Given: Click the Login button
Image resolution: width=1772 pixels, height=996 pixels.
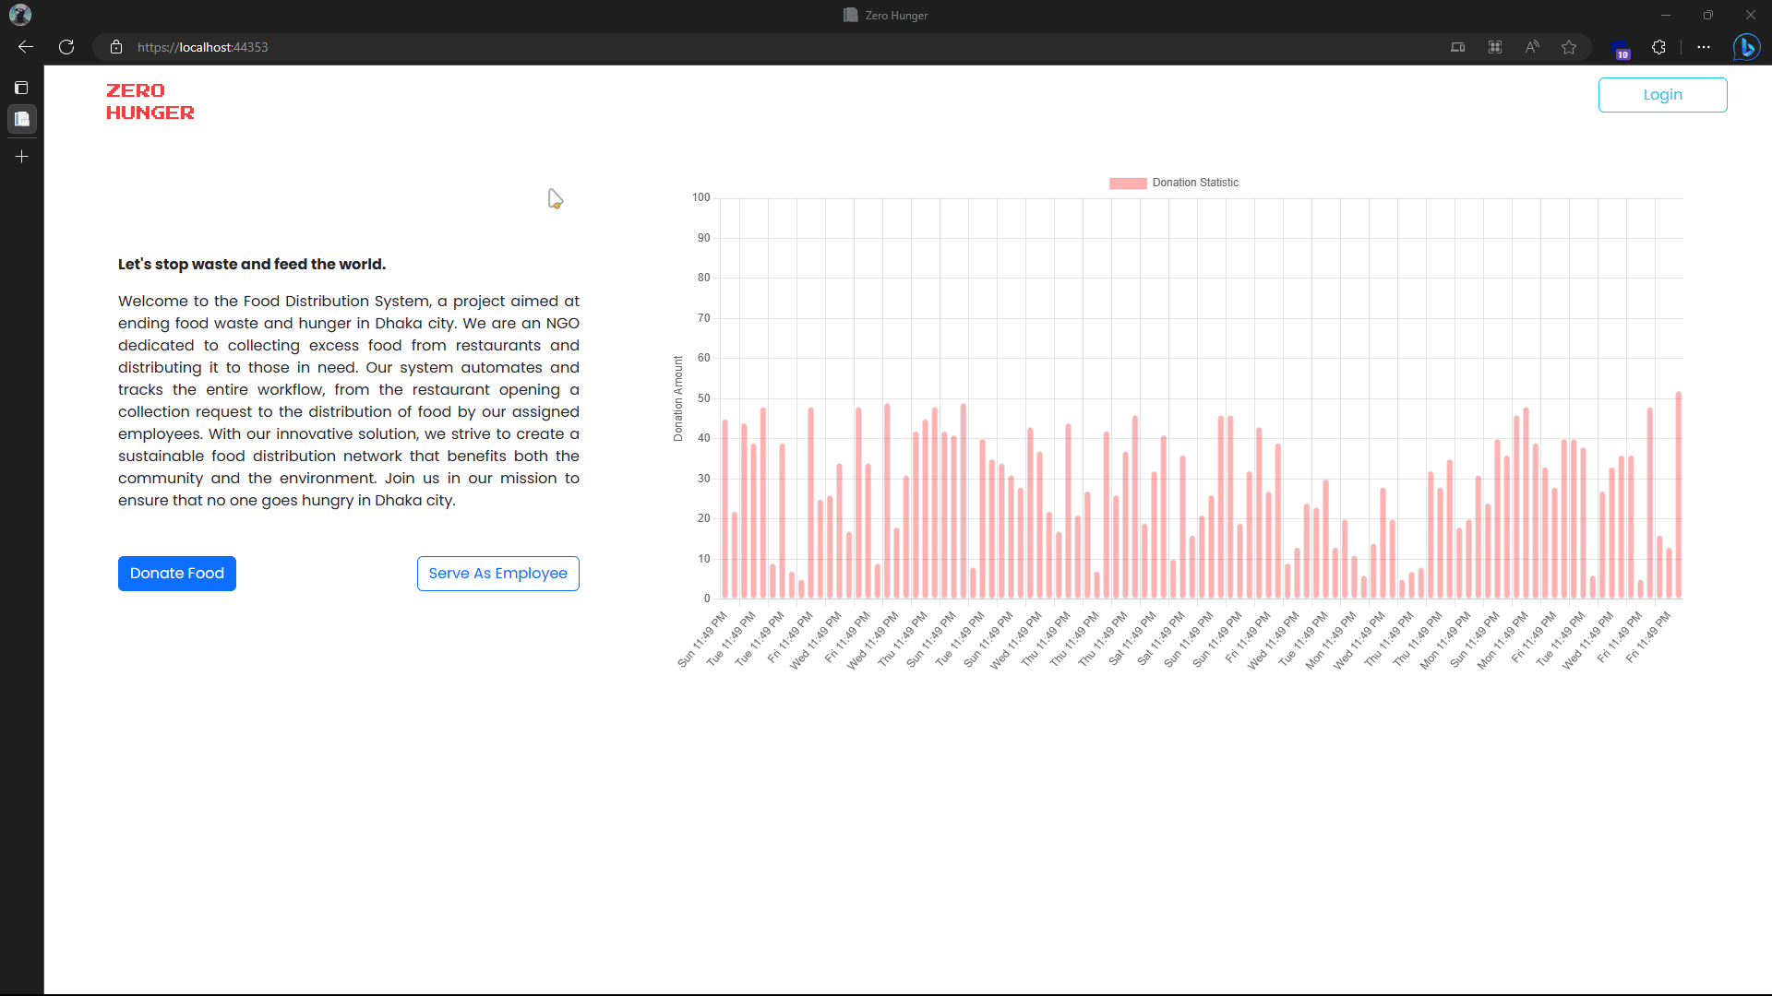Looking at the screenshot, I should (x=1662, y=95).
